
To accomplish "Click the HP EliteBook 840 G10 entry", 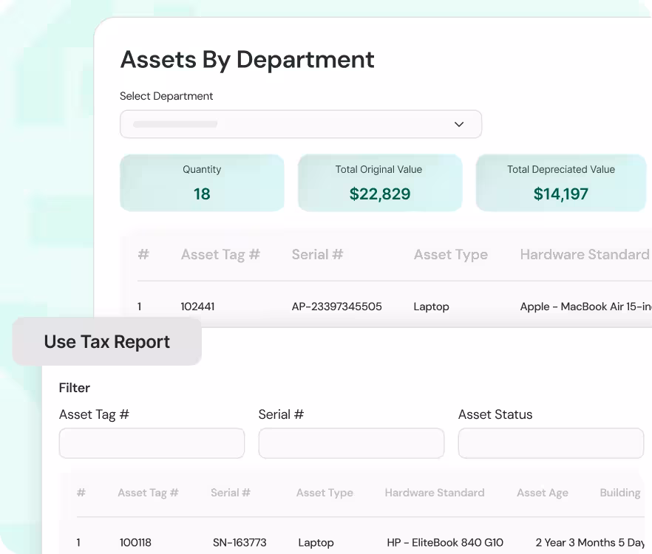I will 445,543.
